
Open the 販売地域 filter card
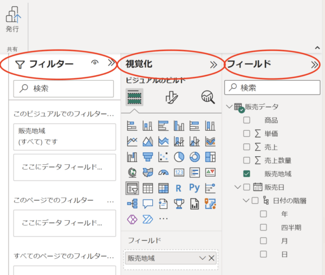click(x=64, y=137)
